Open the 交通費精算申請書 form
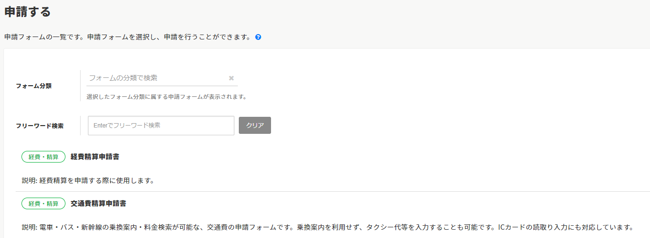 tap(98, 203)
